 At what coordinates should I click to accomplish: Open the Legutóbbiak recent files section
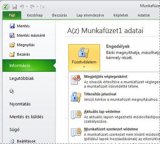tap(22, 78)
